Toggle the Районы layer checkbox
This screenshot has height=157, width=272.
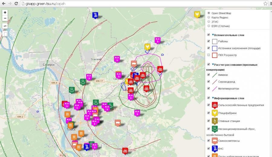click(x=209, y=41)
